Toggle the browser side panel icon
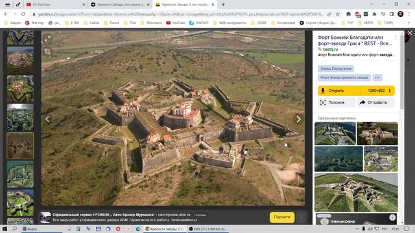The image size is (415, 233). pyautogui.click(x=392, y=14)
